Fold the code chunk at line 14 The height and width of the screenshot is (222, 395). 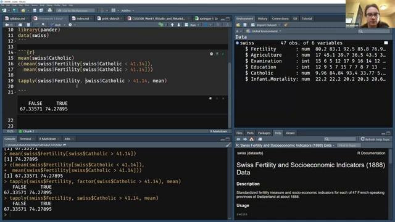click(15, 52)
